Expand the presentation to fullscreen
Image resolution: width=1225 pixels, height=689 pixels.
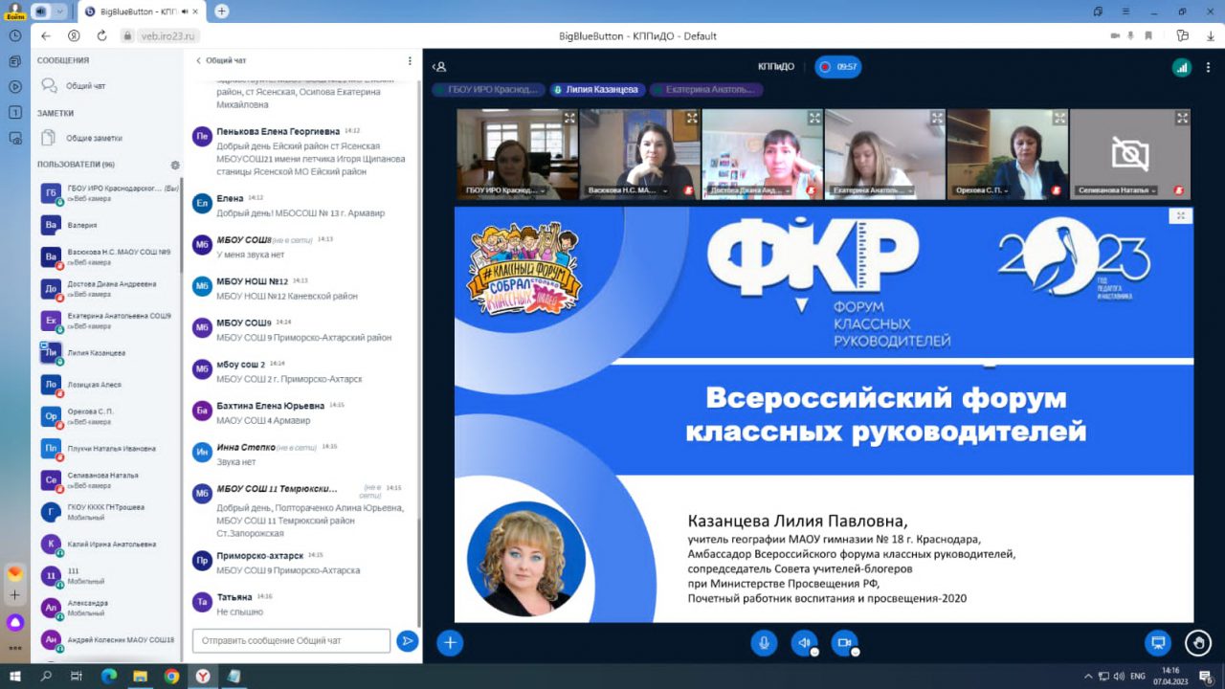[x=1181, y=216]
